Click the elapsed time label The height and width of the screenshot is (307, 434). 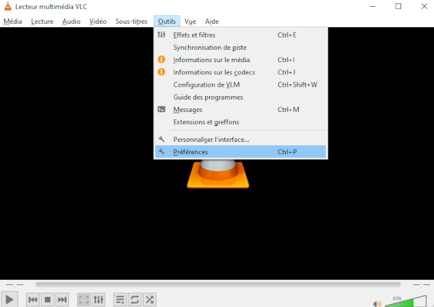[14, 284]
